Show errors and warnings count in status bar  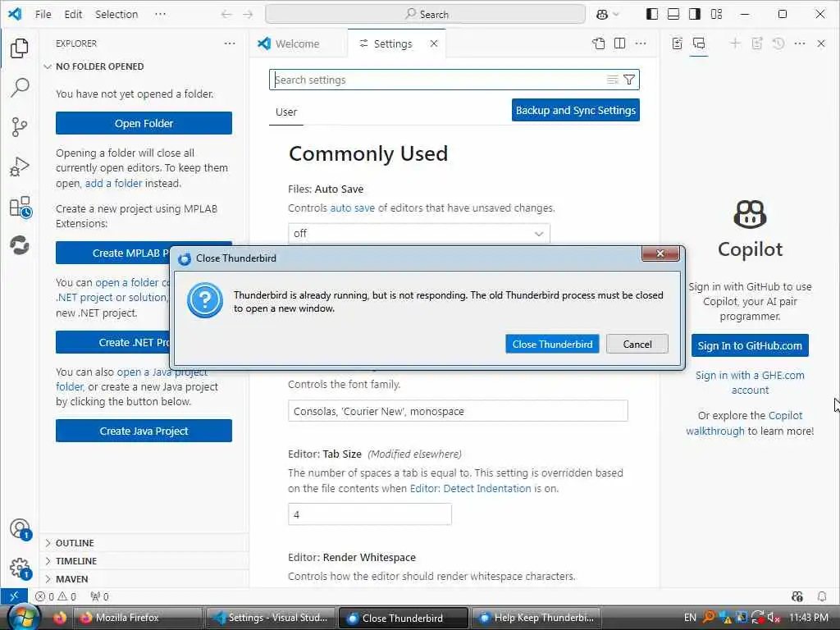coord(56,596)
